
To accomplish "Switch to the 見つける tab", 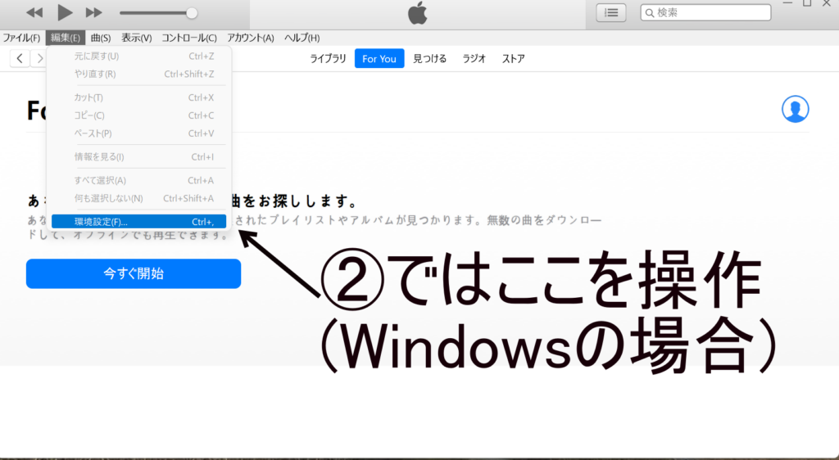I will (429, 59).
